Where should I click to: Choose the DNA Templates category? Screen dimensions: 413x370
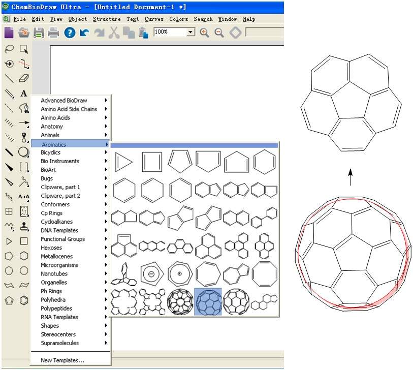(70, 230)
